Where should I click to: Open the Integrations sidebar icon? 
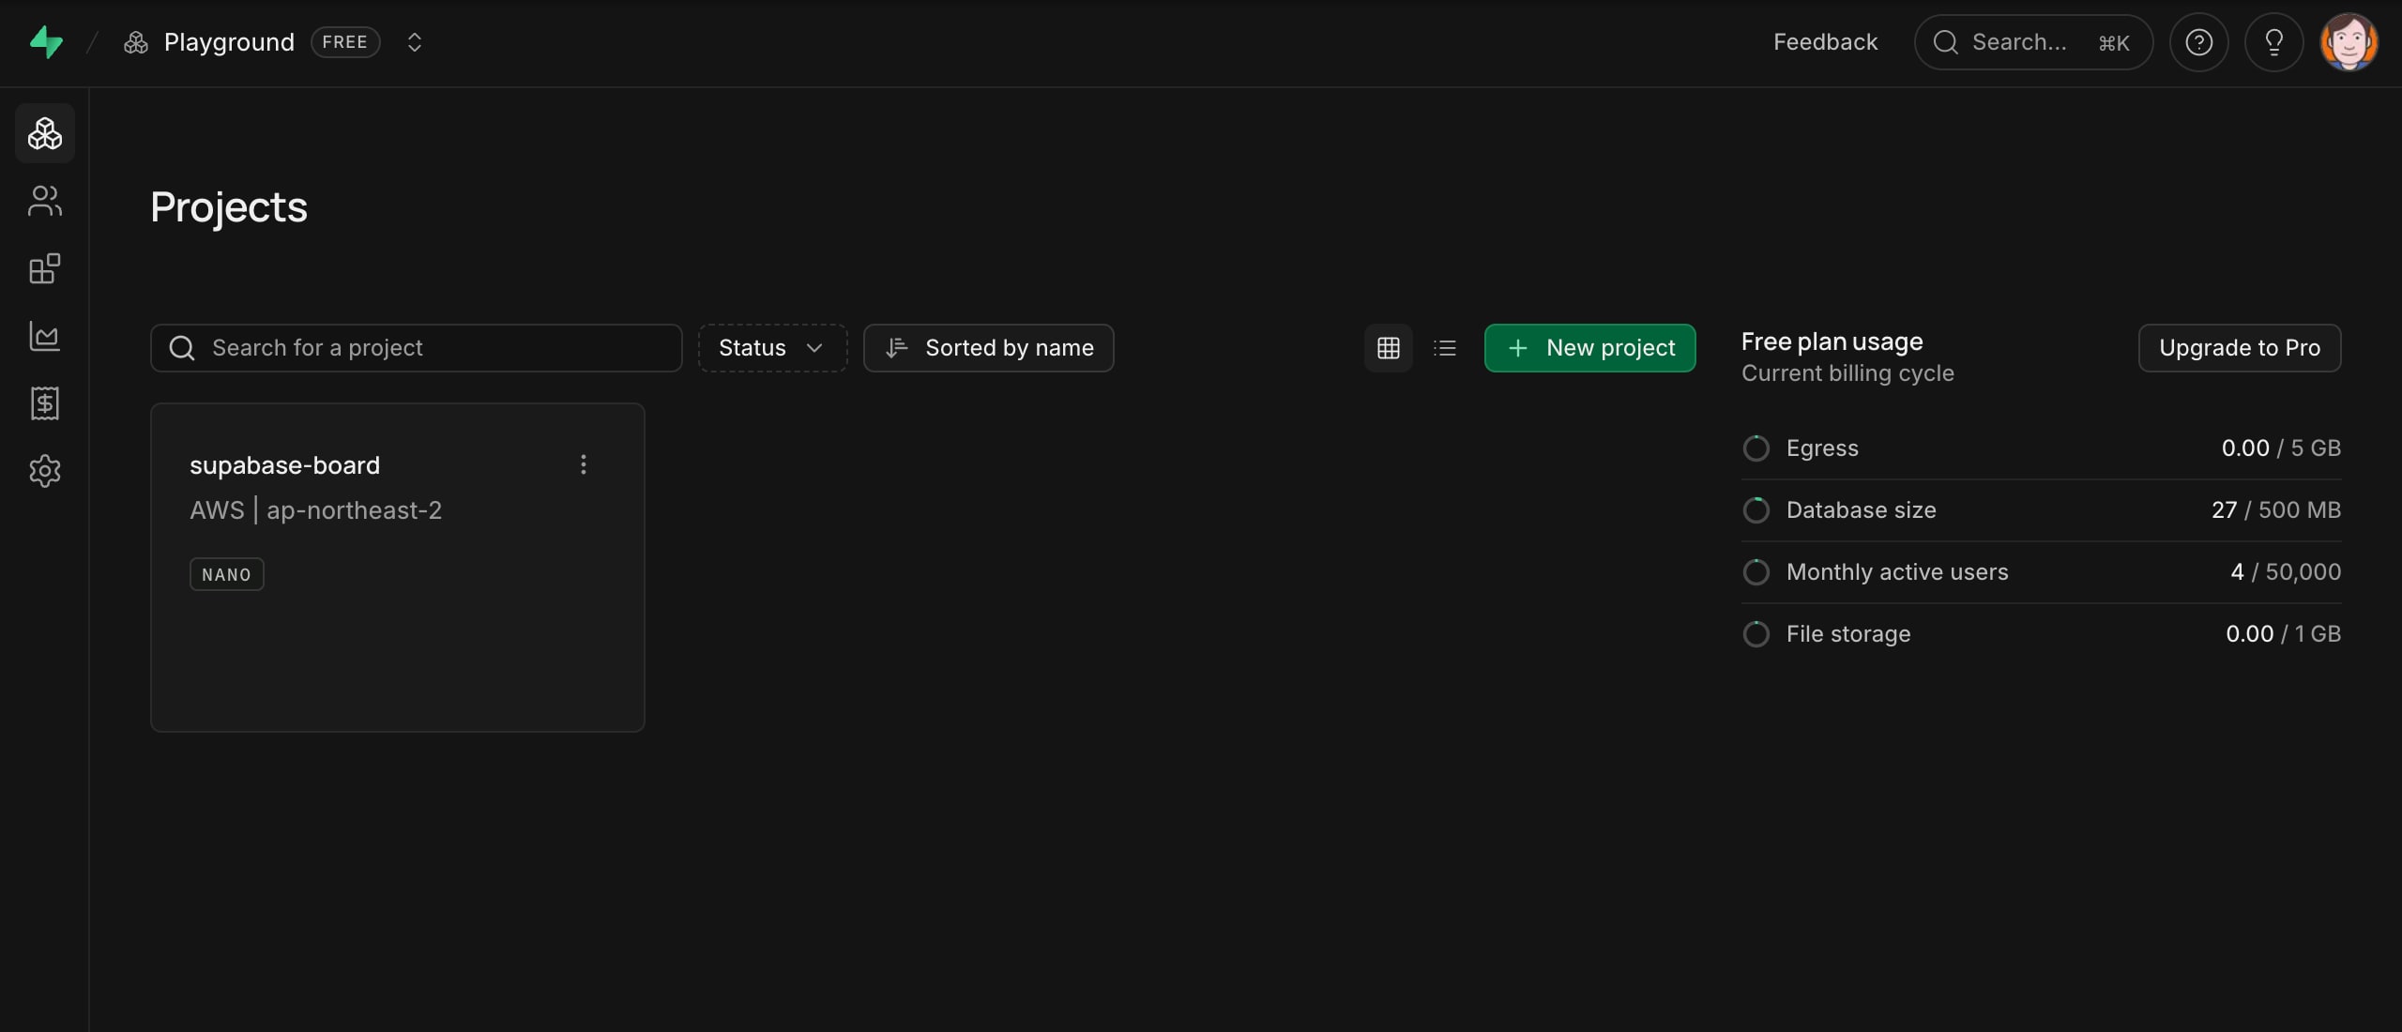tap(45, 268)
